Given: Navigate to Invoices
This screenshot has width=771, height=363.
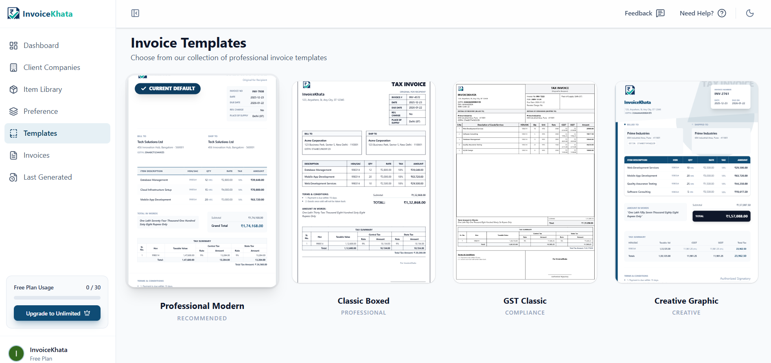Looking at the screenshot, I should click(x=57, y=155).
